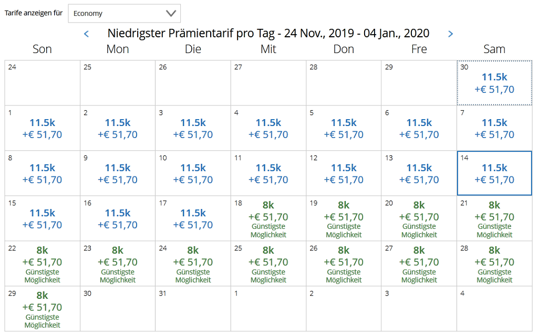Choose December 28 8k fare
538x335 pixels.
494,264
